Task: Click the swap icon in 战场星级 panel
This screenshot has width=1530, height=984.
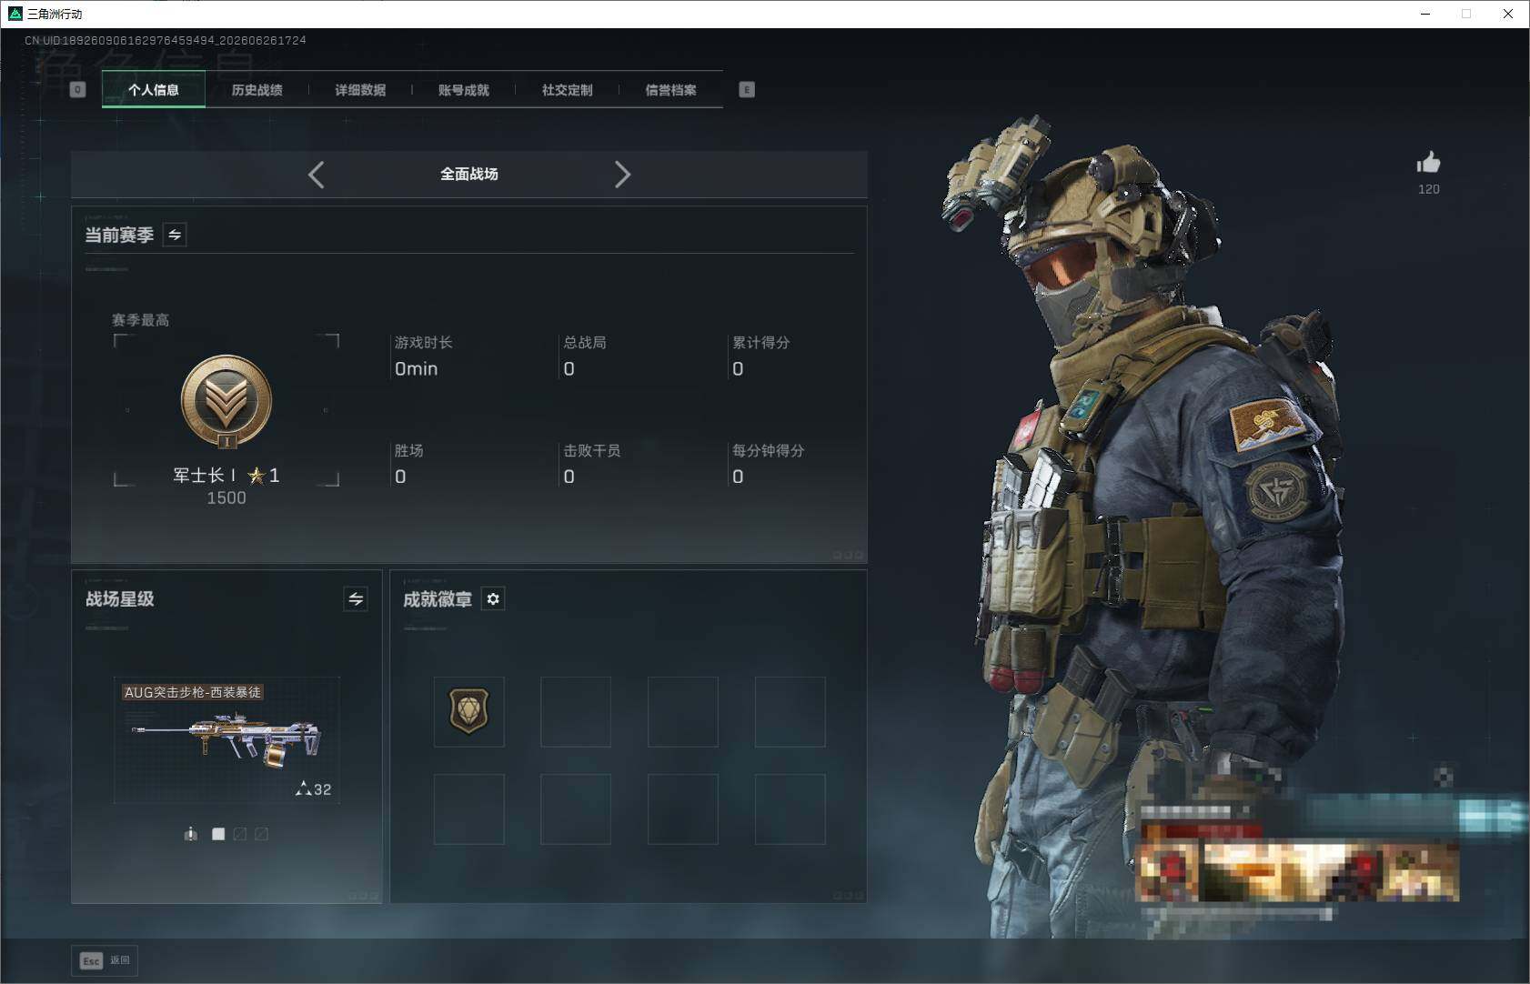Action: click(356, 598)
